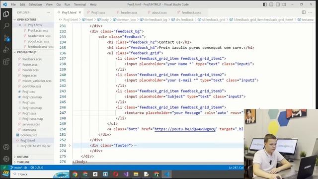Screen dimensions: 318x179
Task: Click the ul.feedback_grid breadcrumb
Action: coord(214,20)
